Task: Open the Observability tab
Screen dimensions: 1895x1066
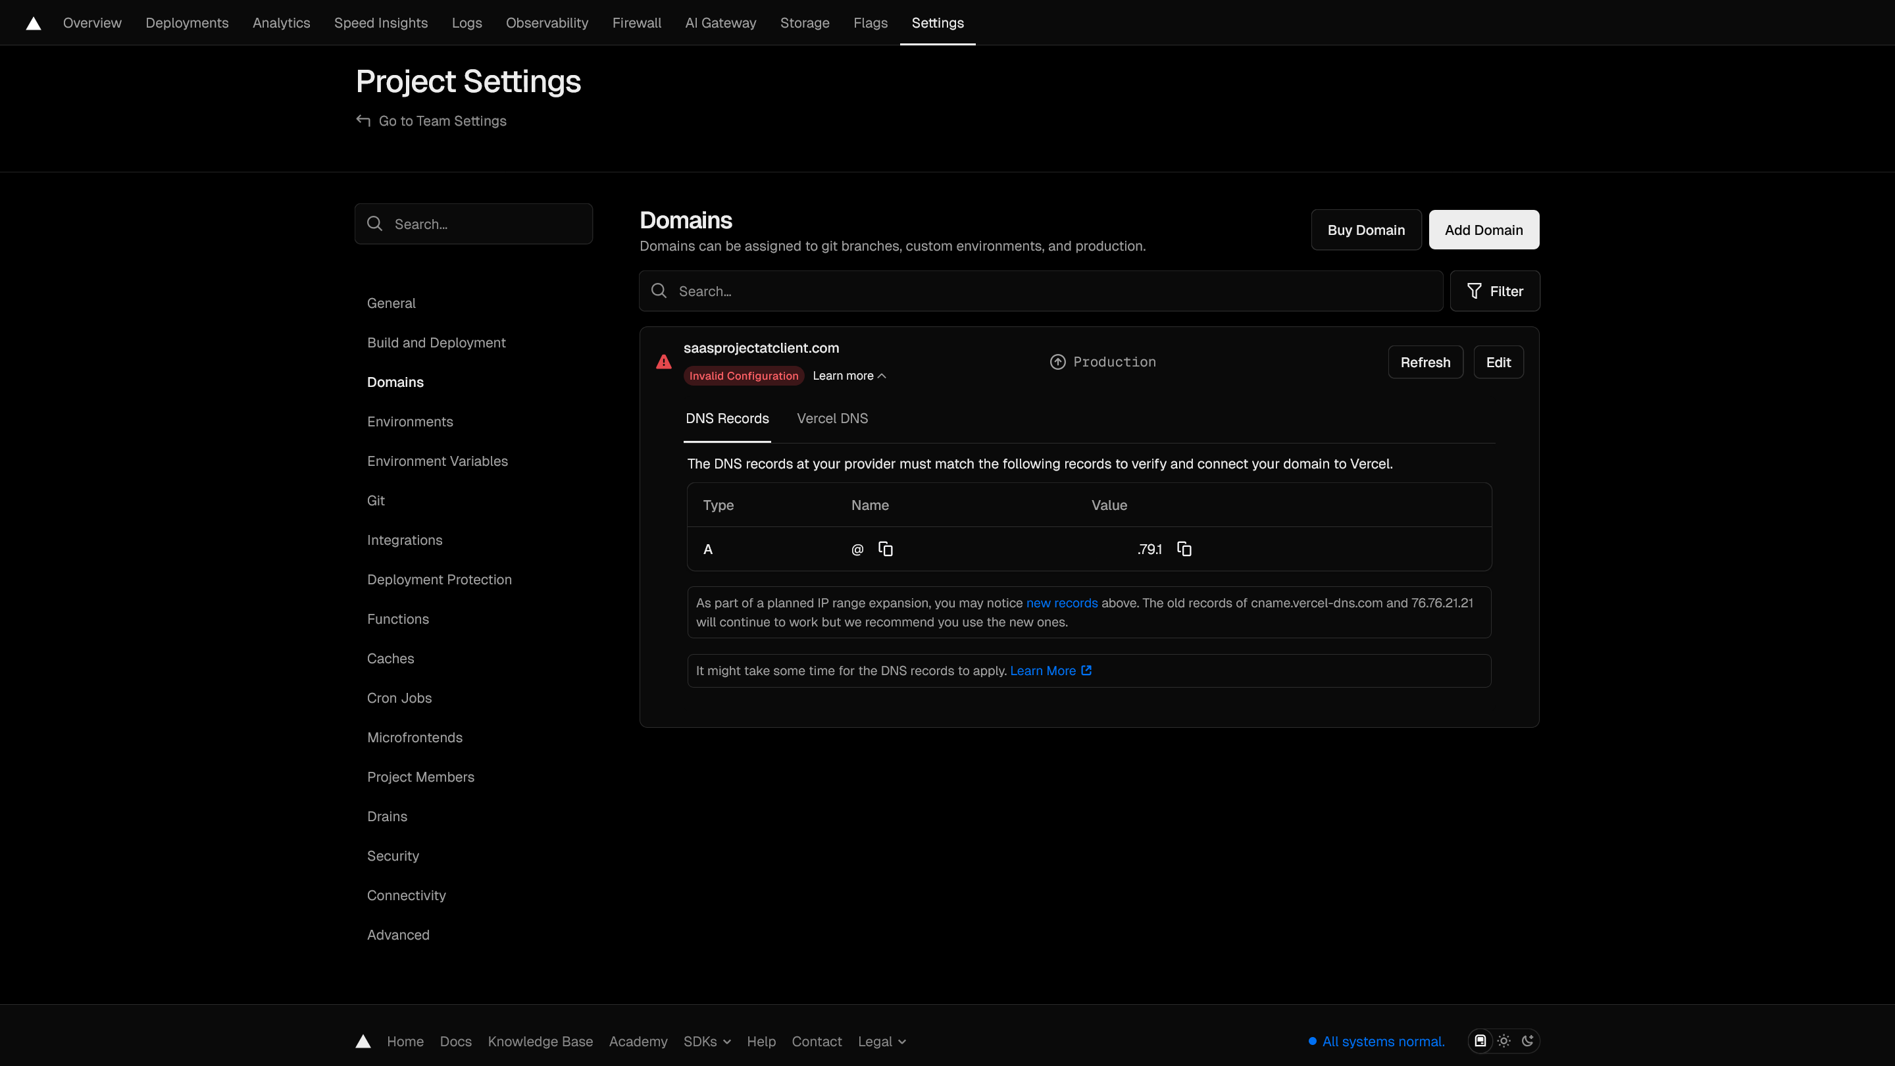Action: [547, 23]
